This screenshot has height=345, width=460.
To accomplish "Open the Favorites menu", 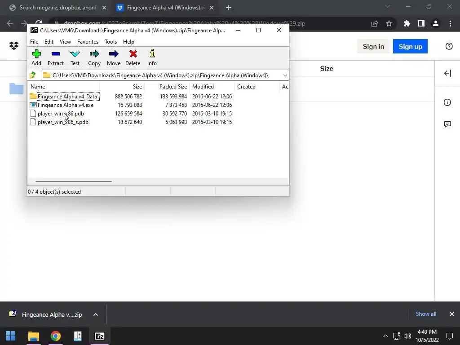I will [88, 42].
